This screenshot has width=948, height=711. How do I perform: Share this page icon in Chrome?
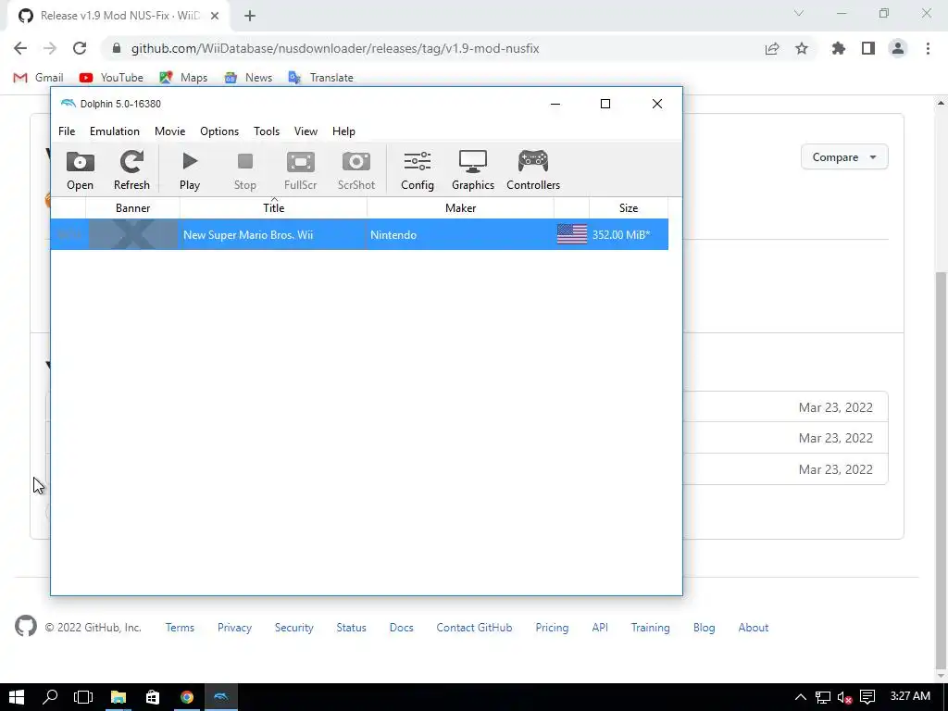[772, 48]
